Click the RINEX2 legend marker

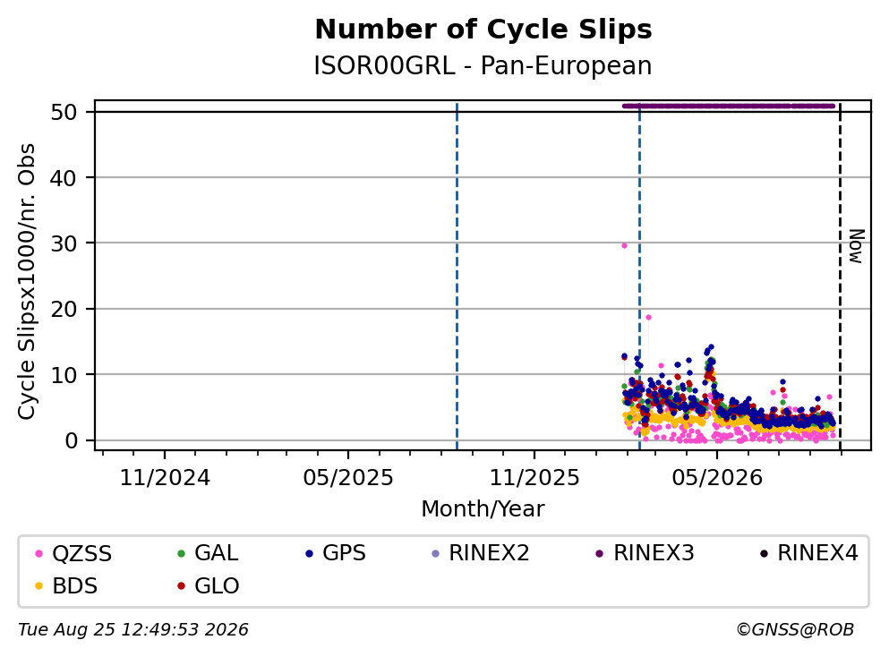point(435,553)
